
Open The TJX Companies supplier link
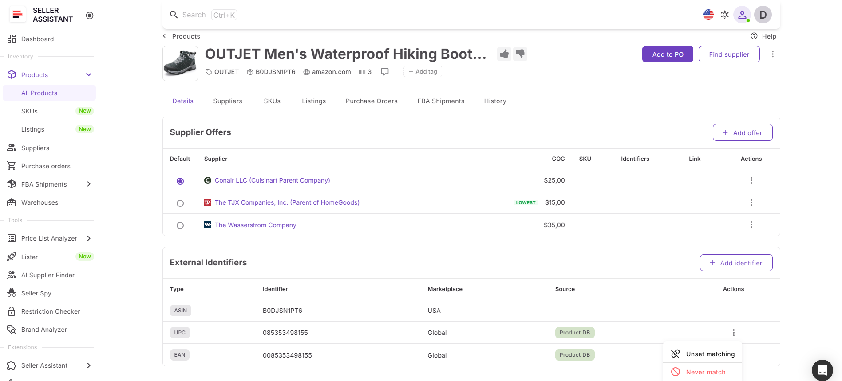point(287,202)
